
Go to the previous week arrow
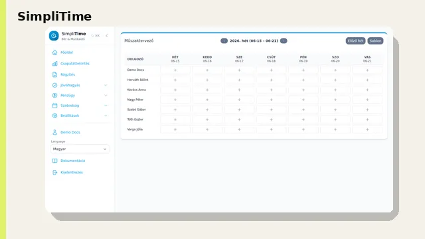click(224, 40)
